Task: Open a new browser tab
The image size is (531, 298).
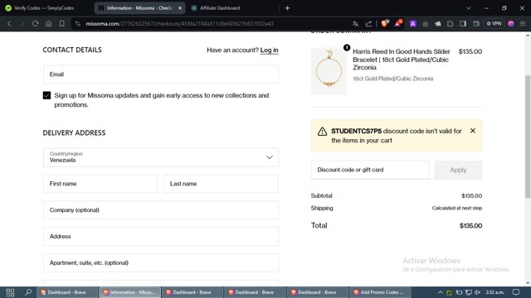Action: (x=287, y=8)
